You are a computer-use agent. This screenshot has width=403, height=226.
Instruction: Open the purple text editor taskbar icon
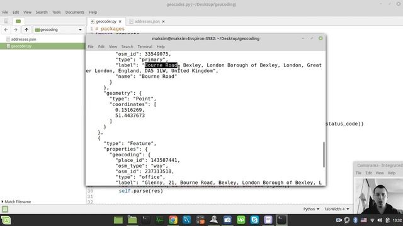click(268, 220)
